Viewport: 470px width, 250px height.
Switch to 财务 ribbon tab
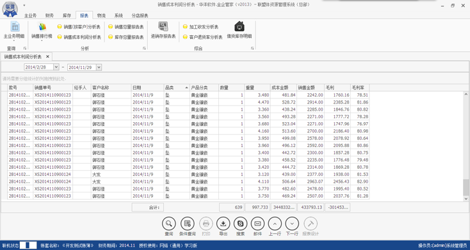49,15
